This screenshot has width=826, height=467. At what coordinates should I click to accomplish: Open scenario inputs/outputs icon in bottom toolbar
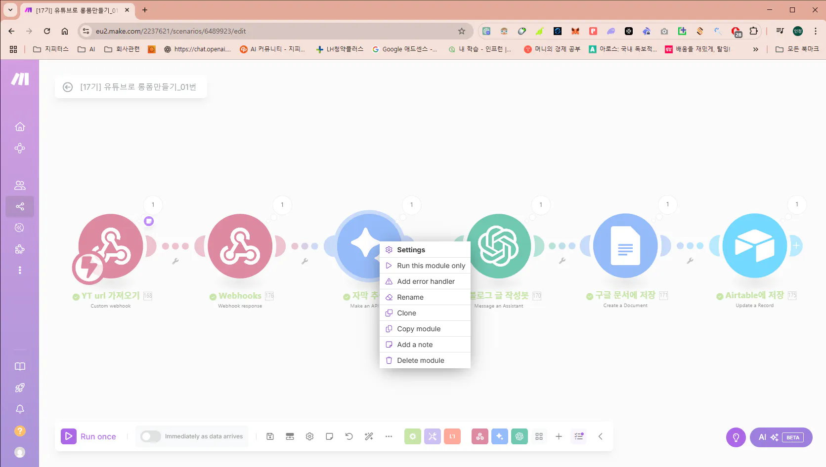coord(290,436)
